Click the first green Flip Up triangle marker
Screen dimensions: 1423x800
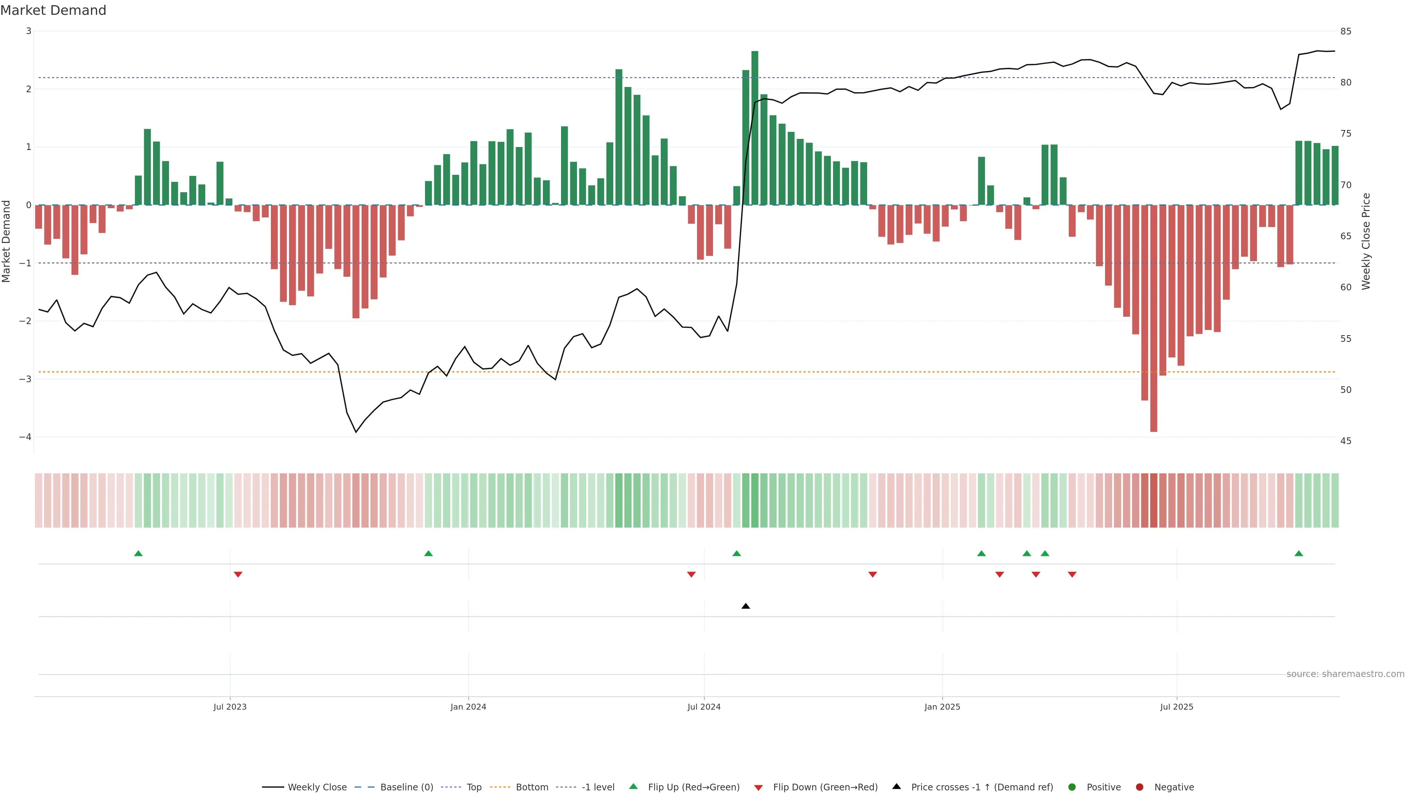click(x=138, y=553)
